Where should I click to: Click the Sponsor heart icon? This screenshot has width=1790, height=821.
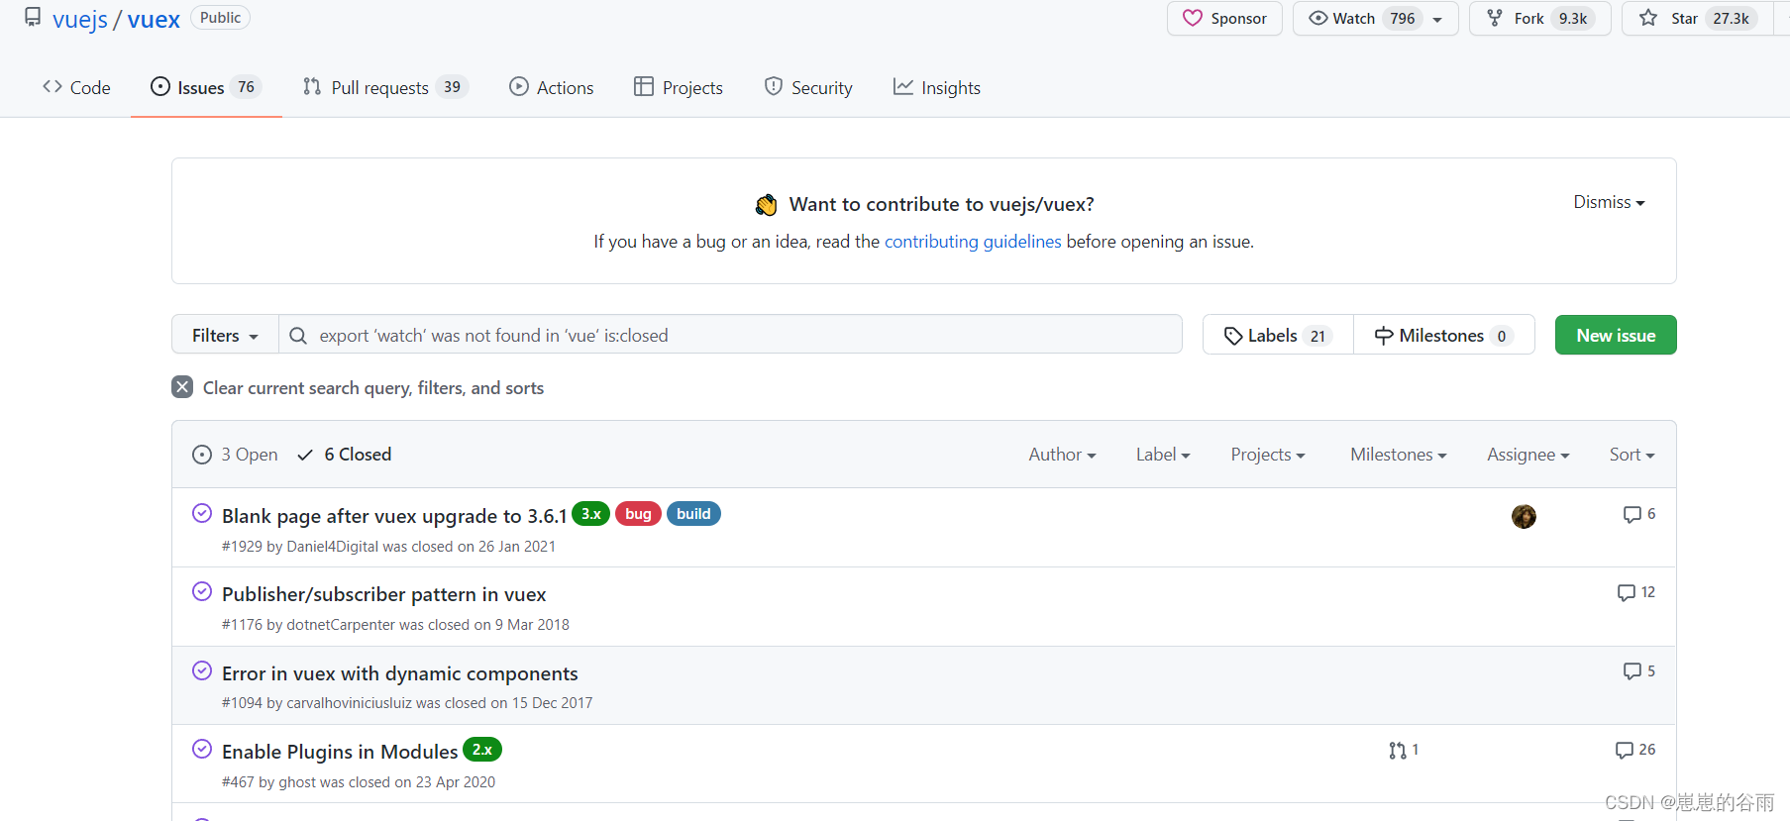pos(1193,18)
